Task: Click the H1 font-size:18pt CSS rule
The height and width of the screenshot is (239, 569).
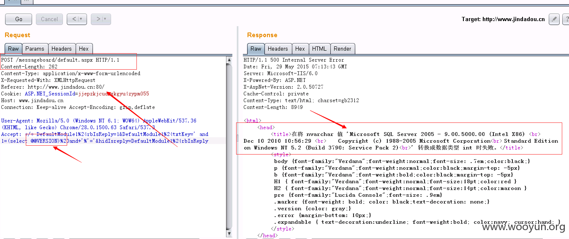Action: (x=395, y=182)
